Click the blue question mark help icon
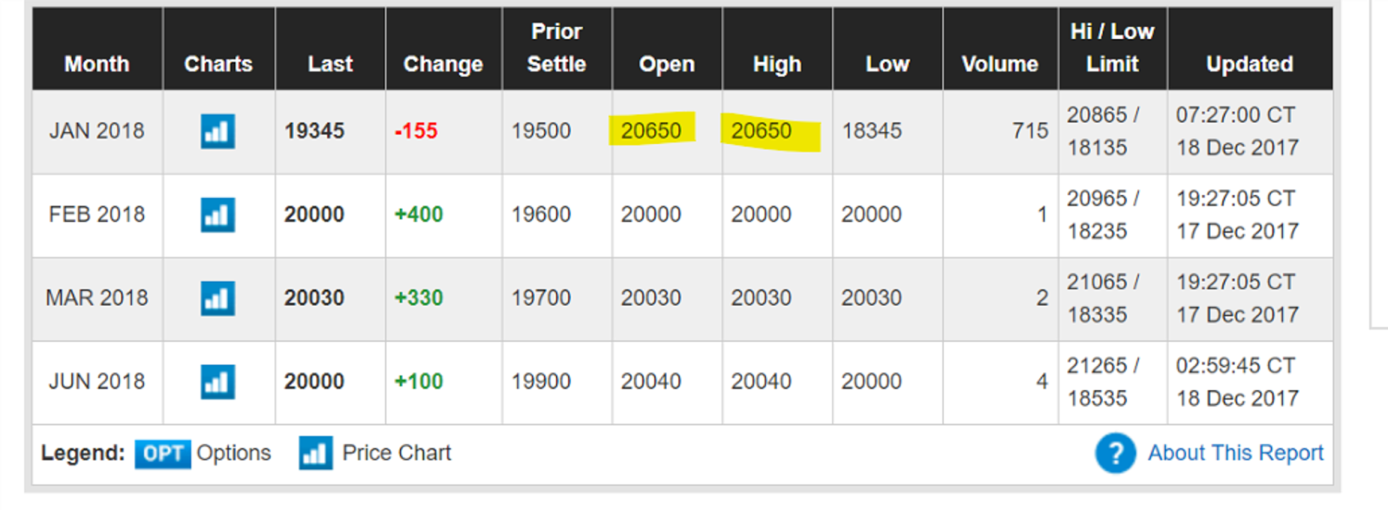Image resolution: width=1388 pixels, height=510 pixels. tap(1116, 453)
